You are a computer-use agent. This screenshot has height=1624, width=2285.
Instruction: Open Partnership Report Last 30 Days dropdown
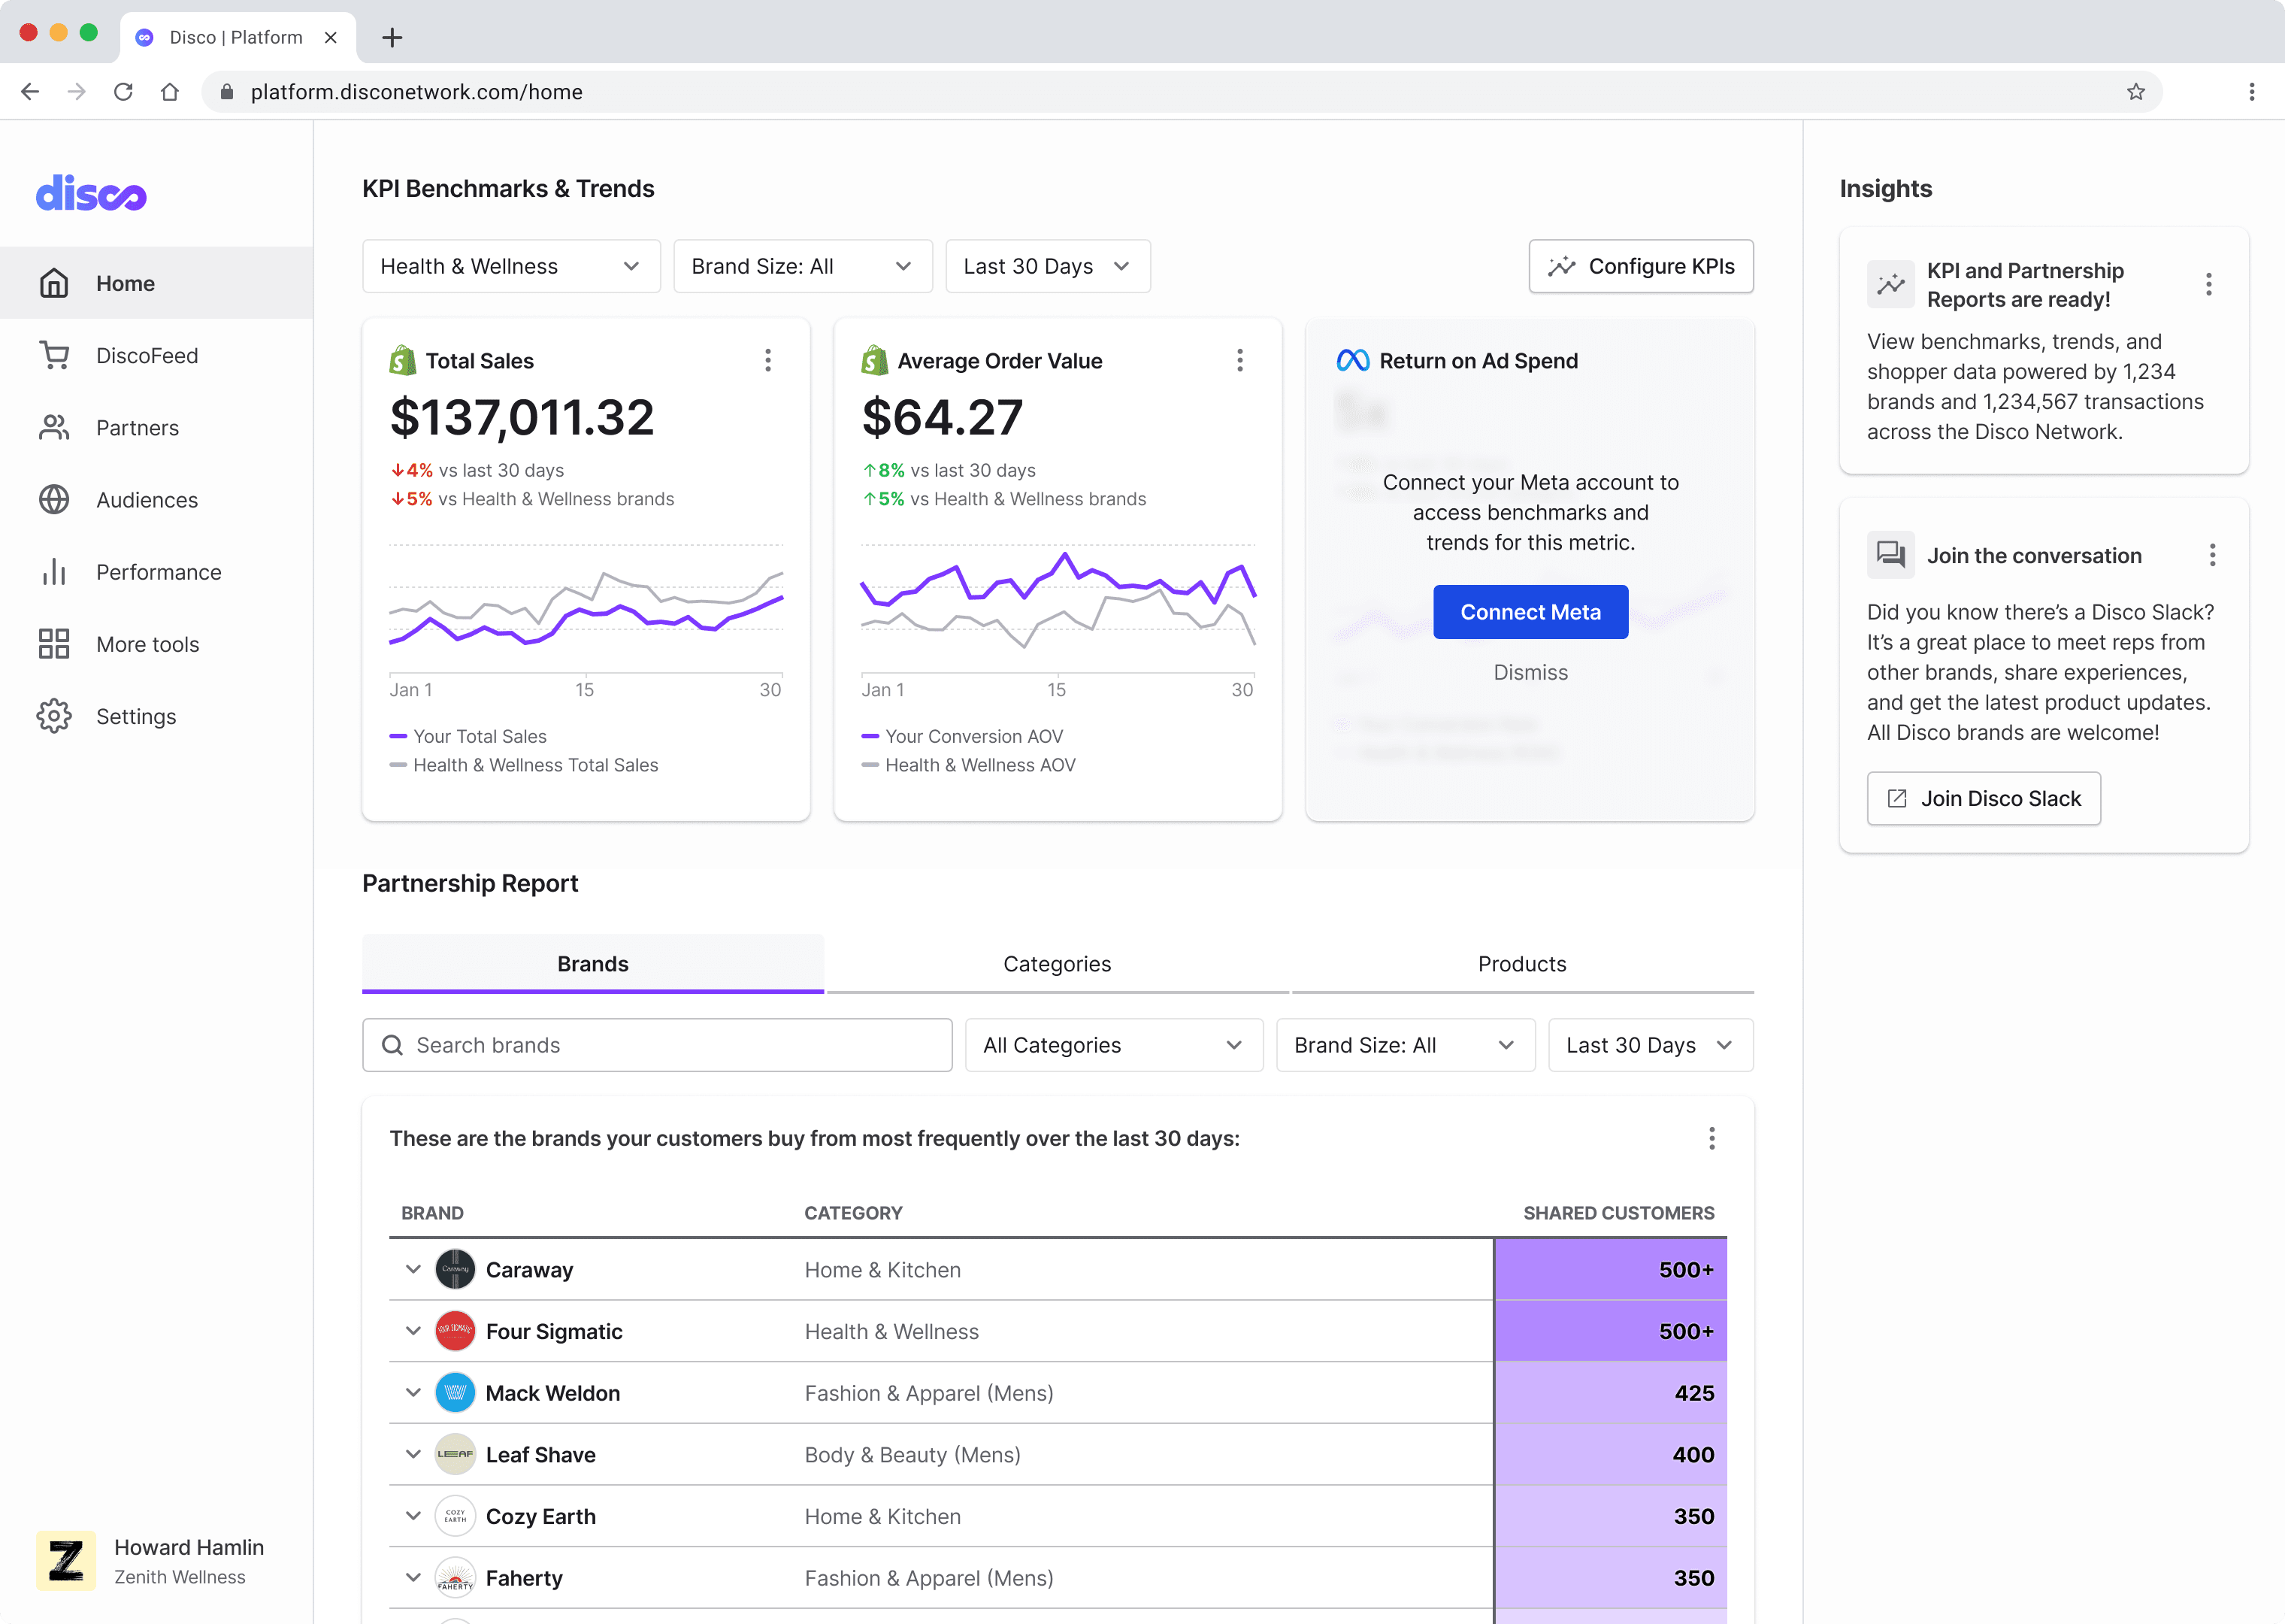1651,1045
